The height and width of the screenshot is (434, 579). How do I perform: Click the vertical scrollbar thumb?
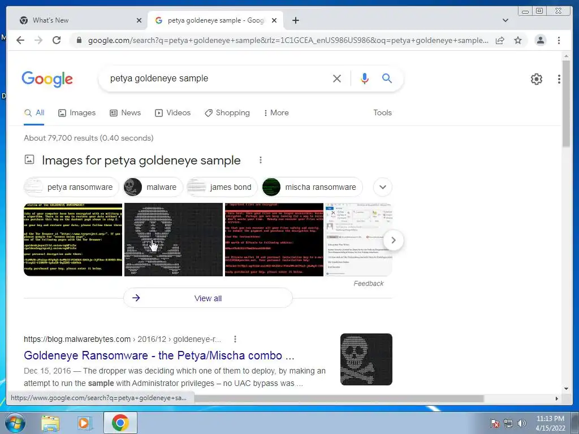pos(566,104)
